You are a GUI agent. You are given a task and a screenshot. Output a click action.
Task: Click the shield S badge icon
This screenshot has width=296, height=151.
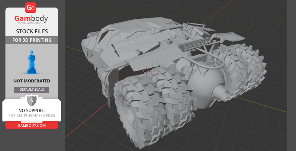pos(32,101)
